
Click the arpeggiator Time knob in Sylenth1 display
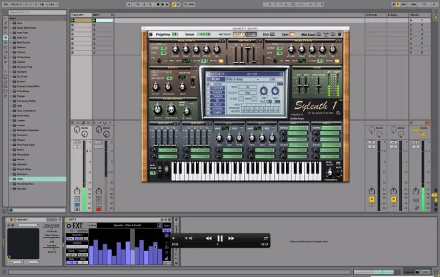tap(263, 91)
